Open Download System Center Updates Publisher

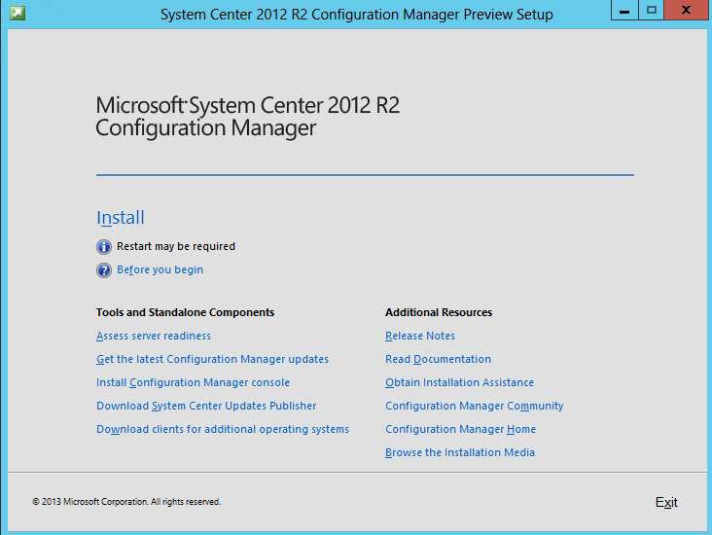coord(206,406)
